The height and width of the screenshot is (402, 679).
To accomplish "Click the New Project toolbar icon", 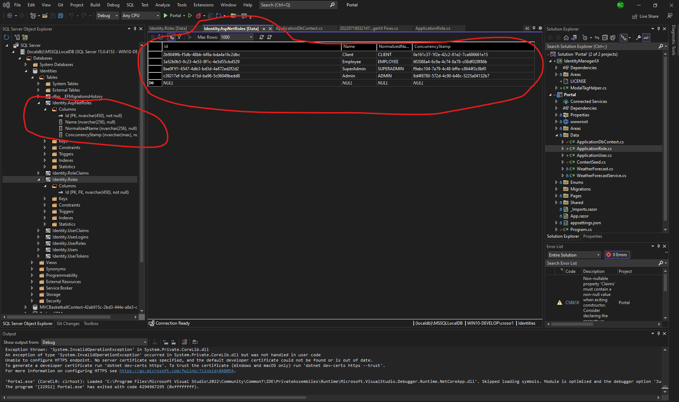I will 33,16.
